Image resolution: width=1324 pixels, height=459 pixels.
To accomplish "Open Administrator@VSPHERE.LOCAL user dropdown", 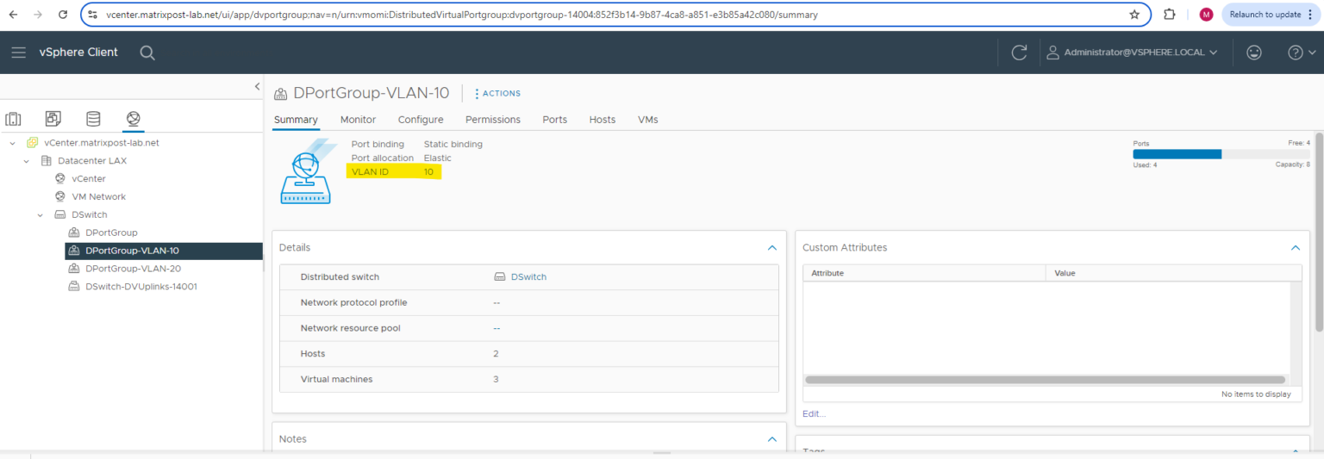I will click(x=1132, y=53).
